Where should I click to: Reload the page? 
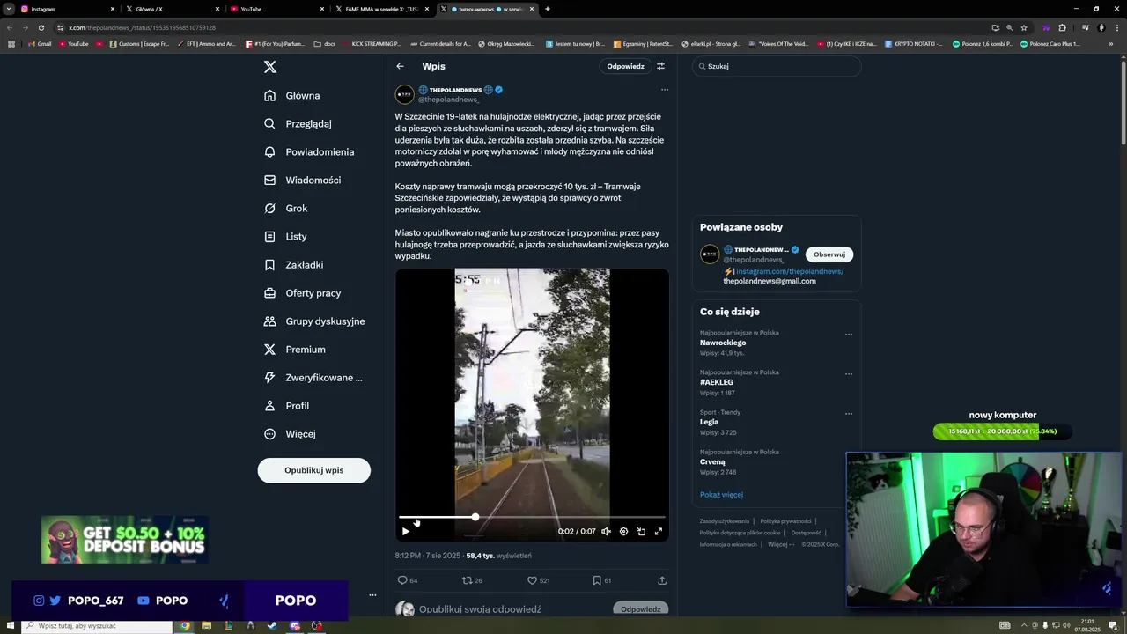(41, 27)
